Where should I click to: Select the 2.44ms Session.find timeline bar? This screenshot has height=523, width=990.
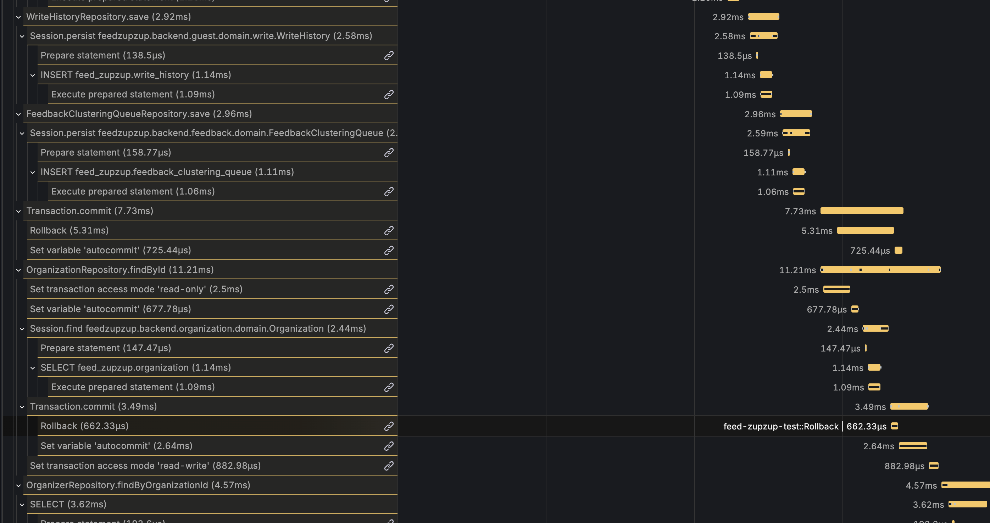click(x=875, y=328)
